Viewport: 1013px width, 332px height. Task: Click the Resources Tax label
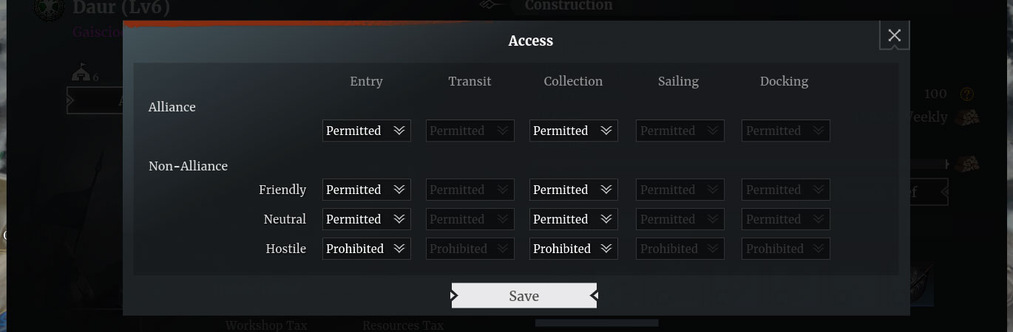[x=403, y=325]
